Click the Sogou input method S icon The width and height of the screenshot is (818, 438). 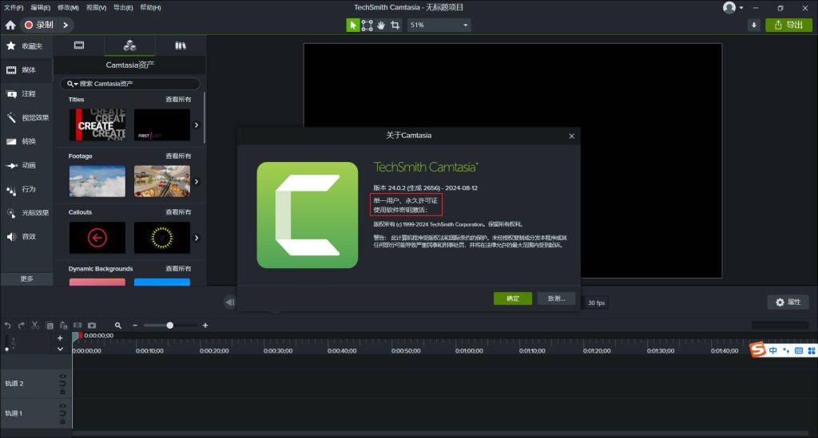757,349
